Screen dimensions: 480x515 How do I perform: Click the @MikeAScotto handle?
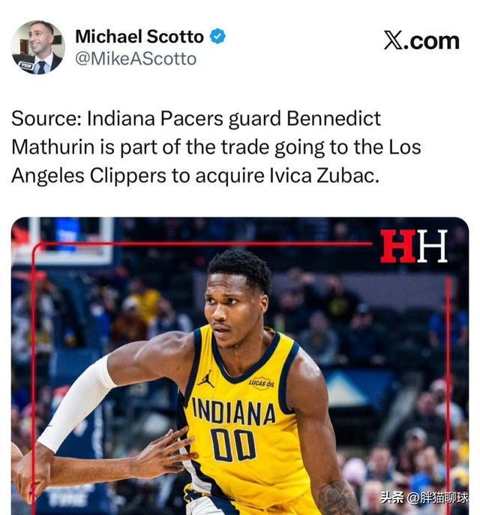136,59
